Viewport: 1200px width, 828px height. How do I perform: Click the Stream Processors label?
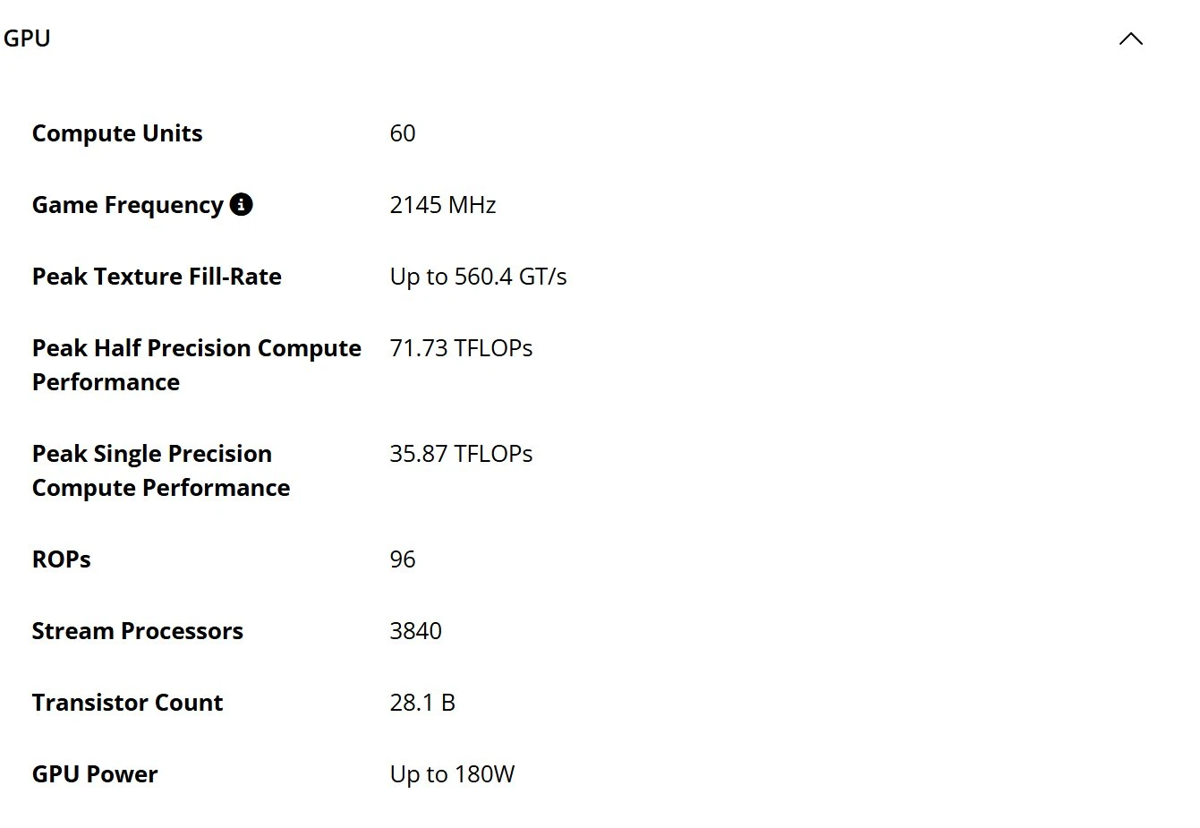point(137,631)
